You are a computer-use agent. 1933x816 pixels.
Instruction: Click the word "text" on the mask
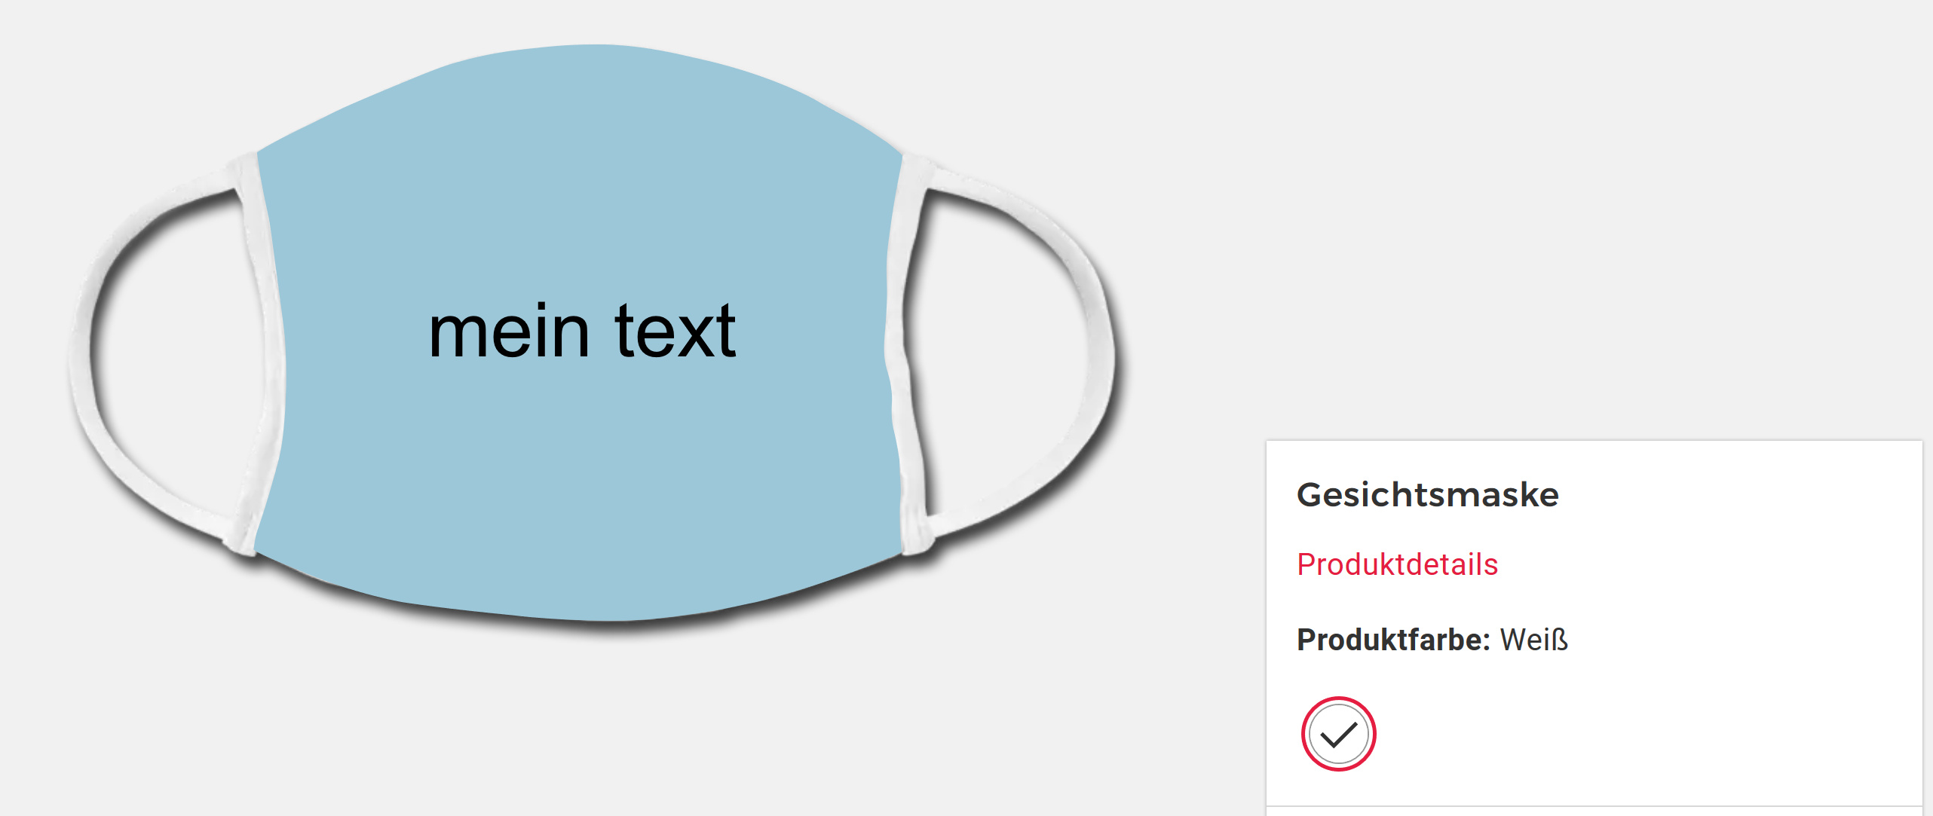tap(675, 332)
